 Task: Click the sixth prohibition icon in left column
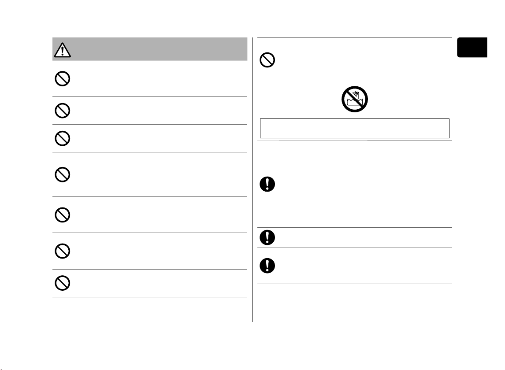(63, 251)
